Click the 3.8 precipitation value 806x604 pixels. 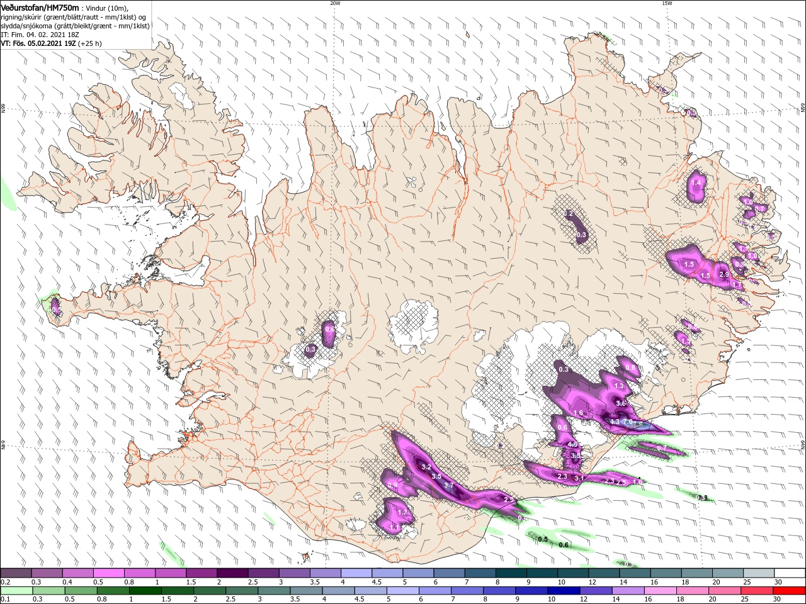[576, 456]
